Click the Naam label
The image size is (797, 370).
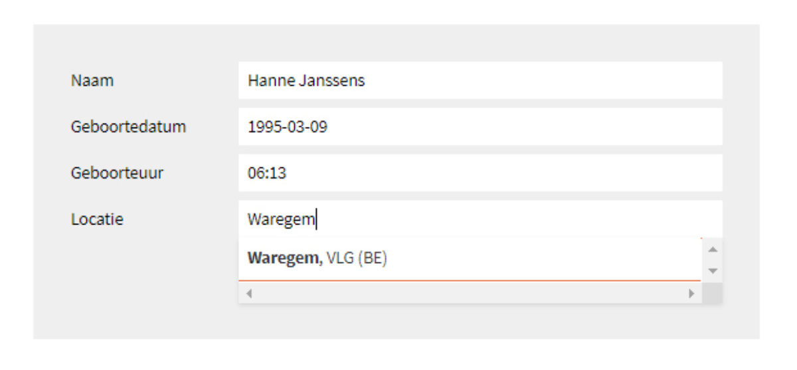92,80
